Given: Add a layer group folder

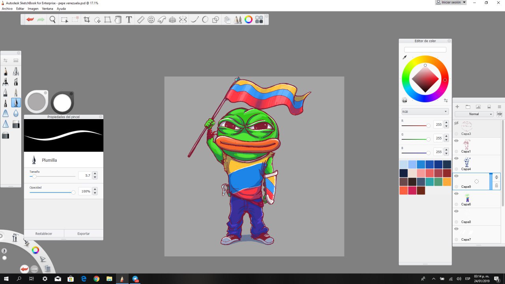Looking at the screenshot, I should click(468, 107).
